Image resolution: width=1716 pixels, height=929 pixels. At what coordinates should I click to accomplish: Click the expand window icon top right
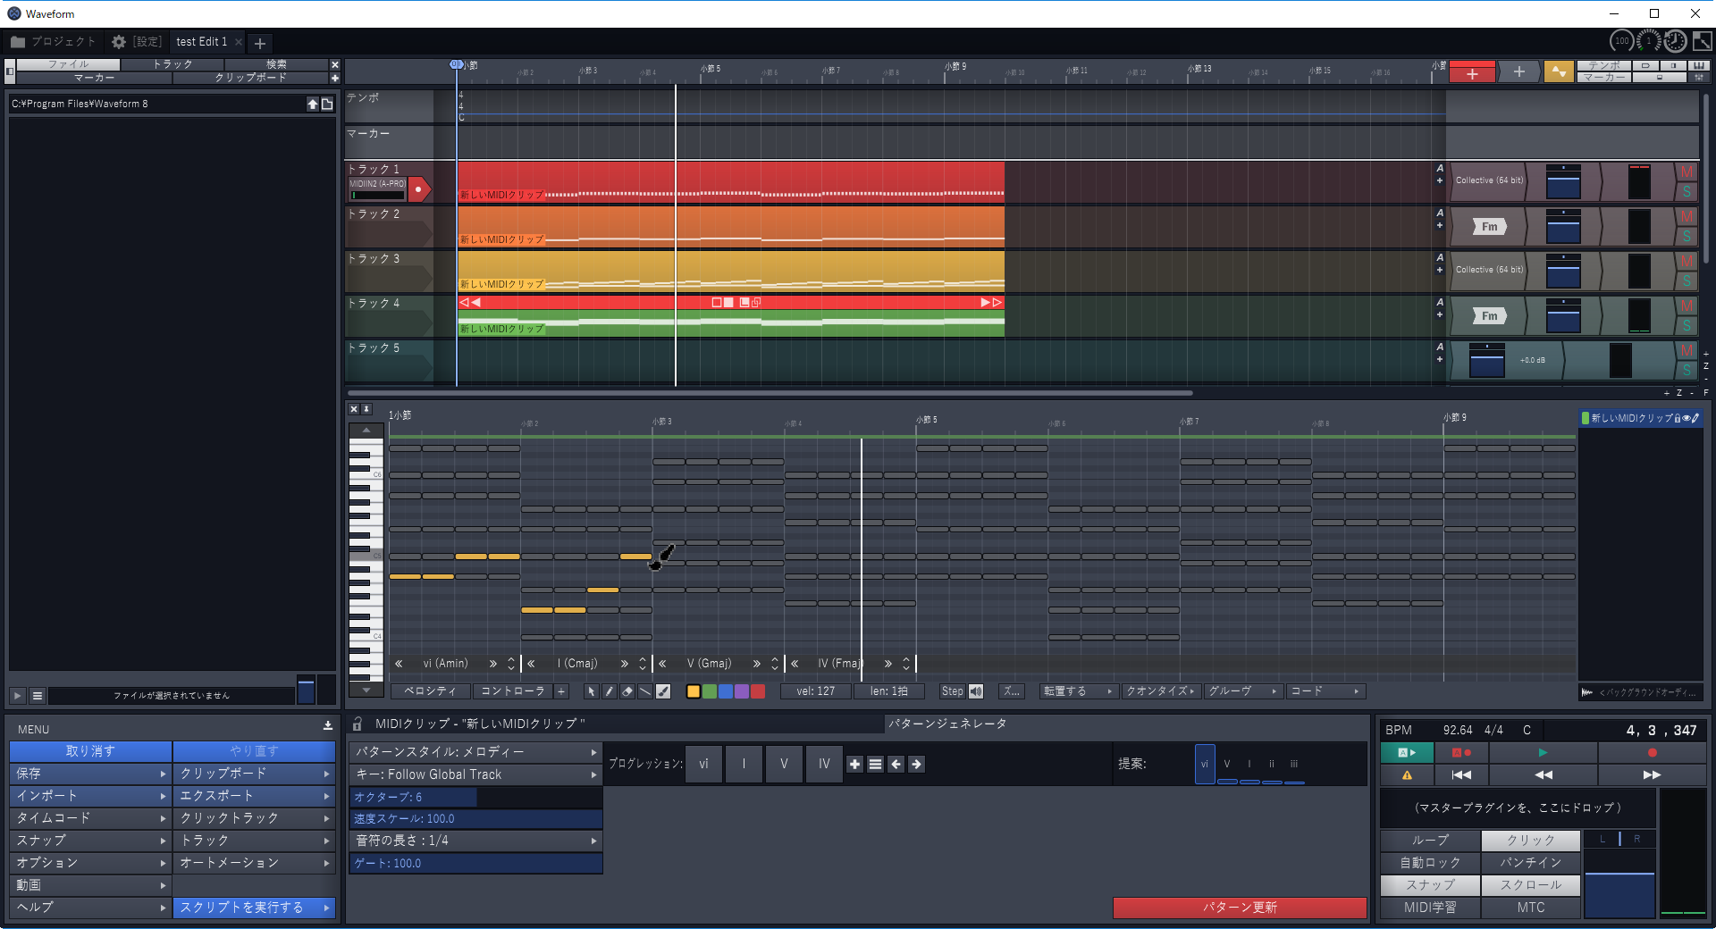pos(1703,41)
